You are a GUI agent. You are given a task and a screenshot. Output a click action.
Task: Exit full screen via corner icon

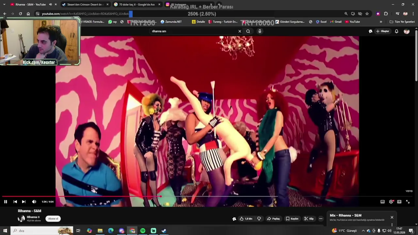tap(408, 202)
